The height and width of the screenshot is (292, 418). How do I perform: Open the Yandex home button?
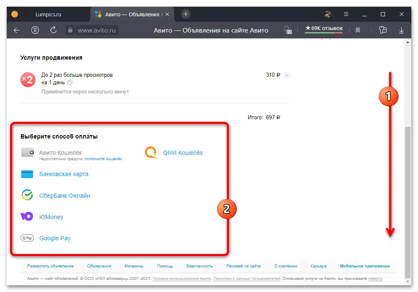pyautogui.click(x=35, y=30)
